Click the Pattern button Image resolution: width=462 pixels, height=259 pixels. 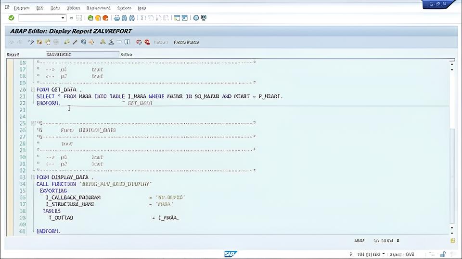pyautogui.click(x=161, y=42)
